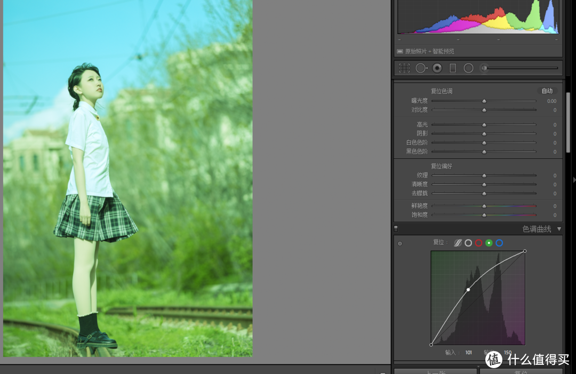576x374 pixels.
Task: Click the 自动 auto tone button
Action: click(x=547, y=91)
